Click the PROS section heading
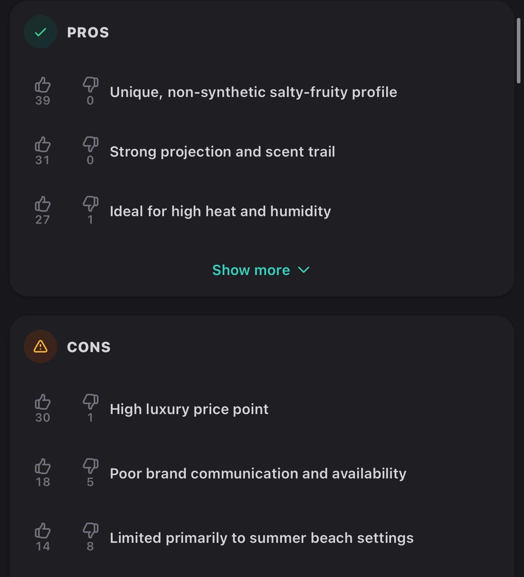This screenshot has width=524, height=577. click(x=88, y=33)
